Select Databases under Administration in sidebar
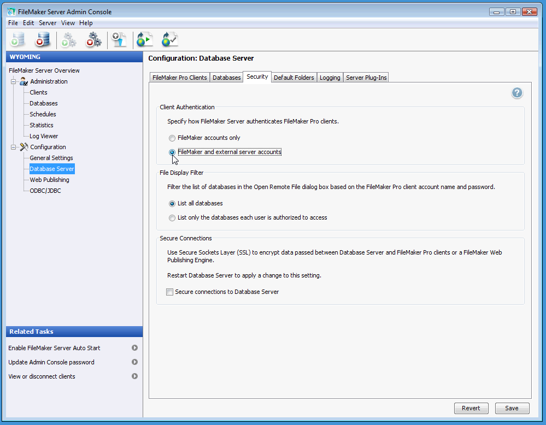 click(x=44, y=103)
